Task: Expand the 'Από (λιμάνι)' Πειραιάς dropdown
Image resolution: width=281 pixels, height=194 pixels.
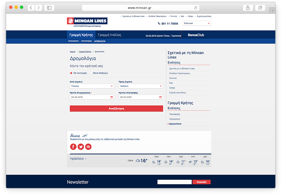Action: click(92, 86)
